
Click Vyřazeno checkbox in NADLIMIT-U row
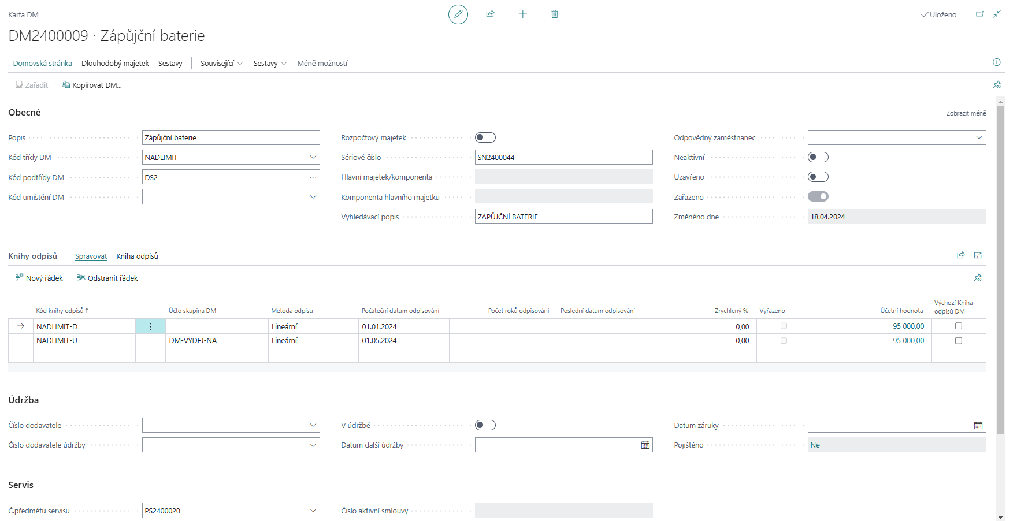tap(784, 341)
